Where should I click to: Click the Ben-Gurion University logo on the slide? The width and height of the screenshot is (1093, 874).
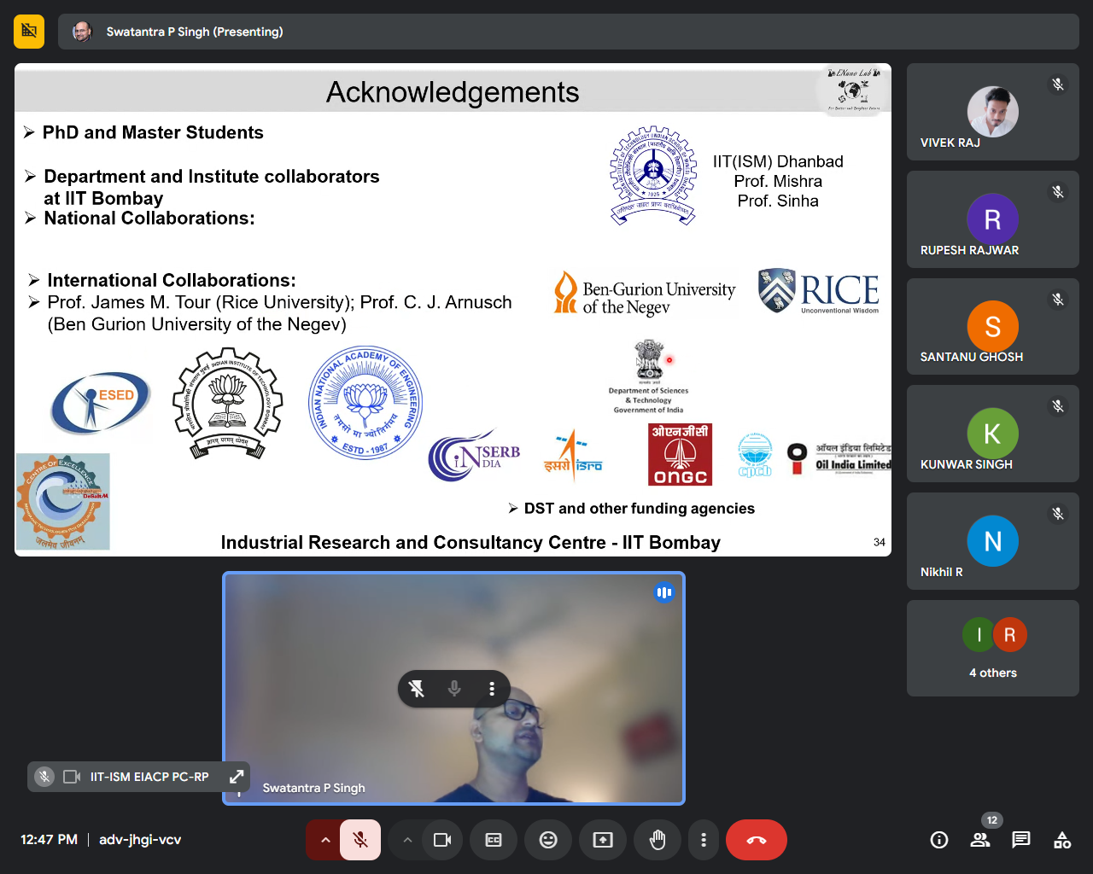click(x=645, y=294)
